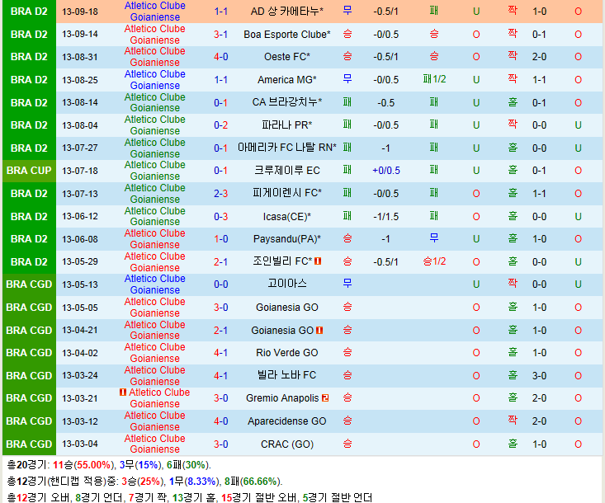The height and width of the screenshot is (503, 605).
Task: Open Atletico Clube Goianiense link on 13-09-18 row
Action: pos(154,12)
